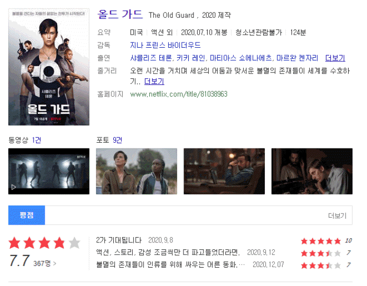The height and width of the screenshot is (286, 367).
Task: Expand cast list with 더보기
Action: click(335, 58)
